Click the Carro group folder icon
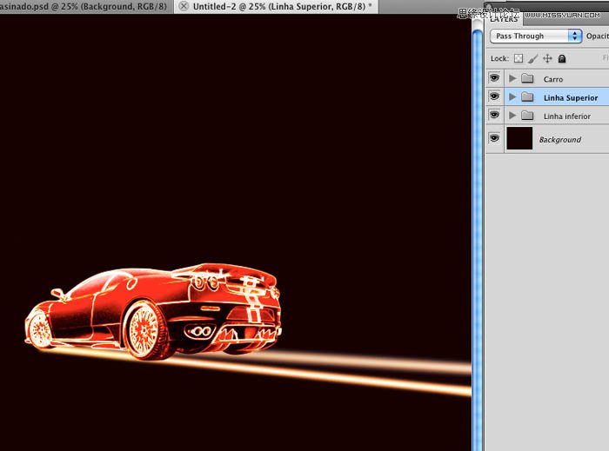The height and width of the screenshot is (451, 609). [527, 79]
